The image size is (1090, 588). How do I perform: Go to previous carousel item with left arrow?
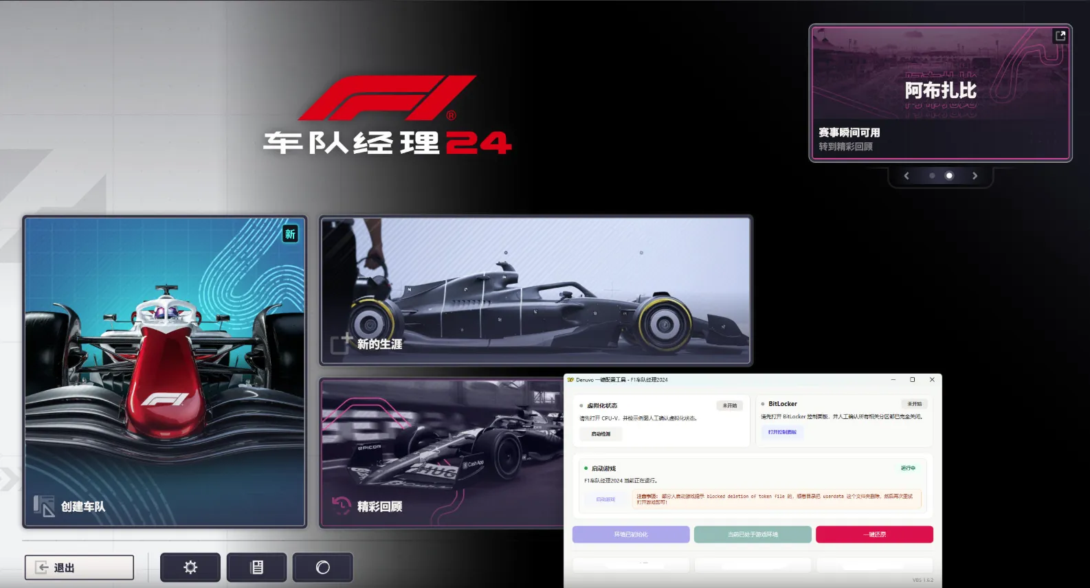907,176
